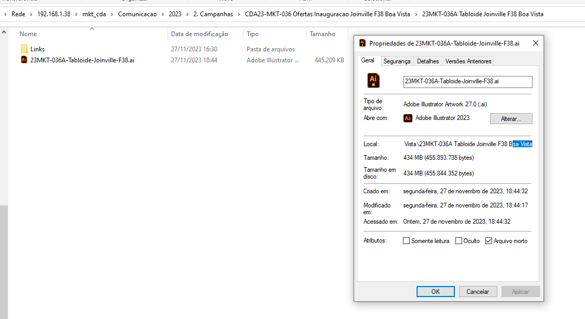Click the Local path text field
The width and height of the screenshot is (585, 319).
(468, 144)
